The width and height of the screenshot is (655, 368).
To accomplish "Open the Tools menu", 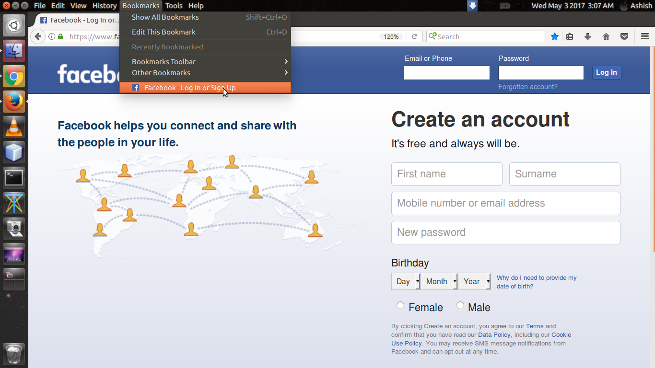I will (x=174, y=6).
